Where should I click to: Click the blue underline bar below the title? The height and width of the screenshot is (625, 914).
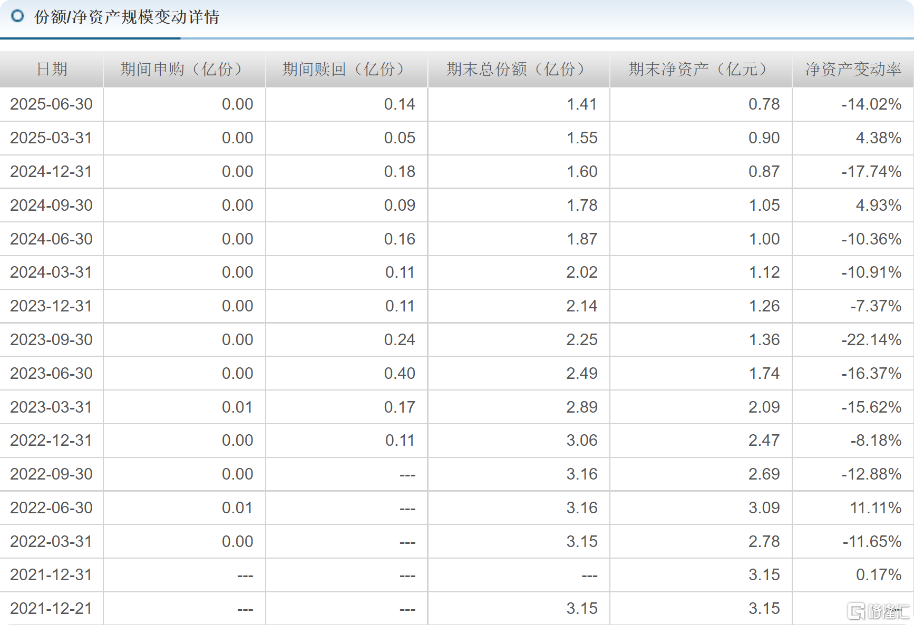[90, 37]
